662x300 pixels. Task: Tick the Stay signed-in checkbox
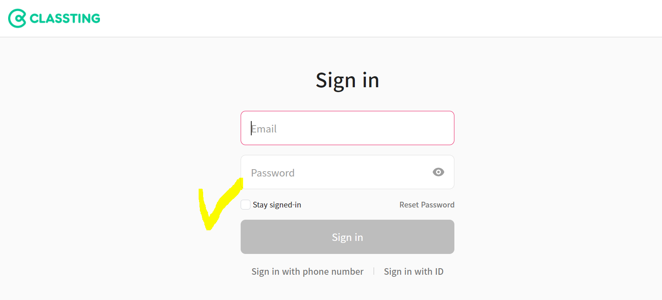(246, 205)
